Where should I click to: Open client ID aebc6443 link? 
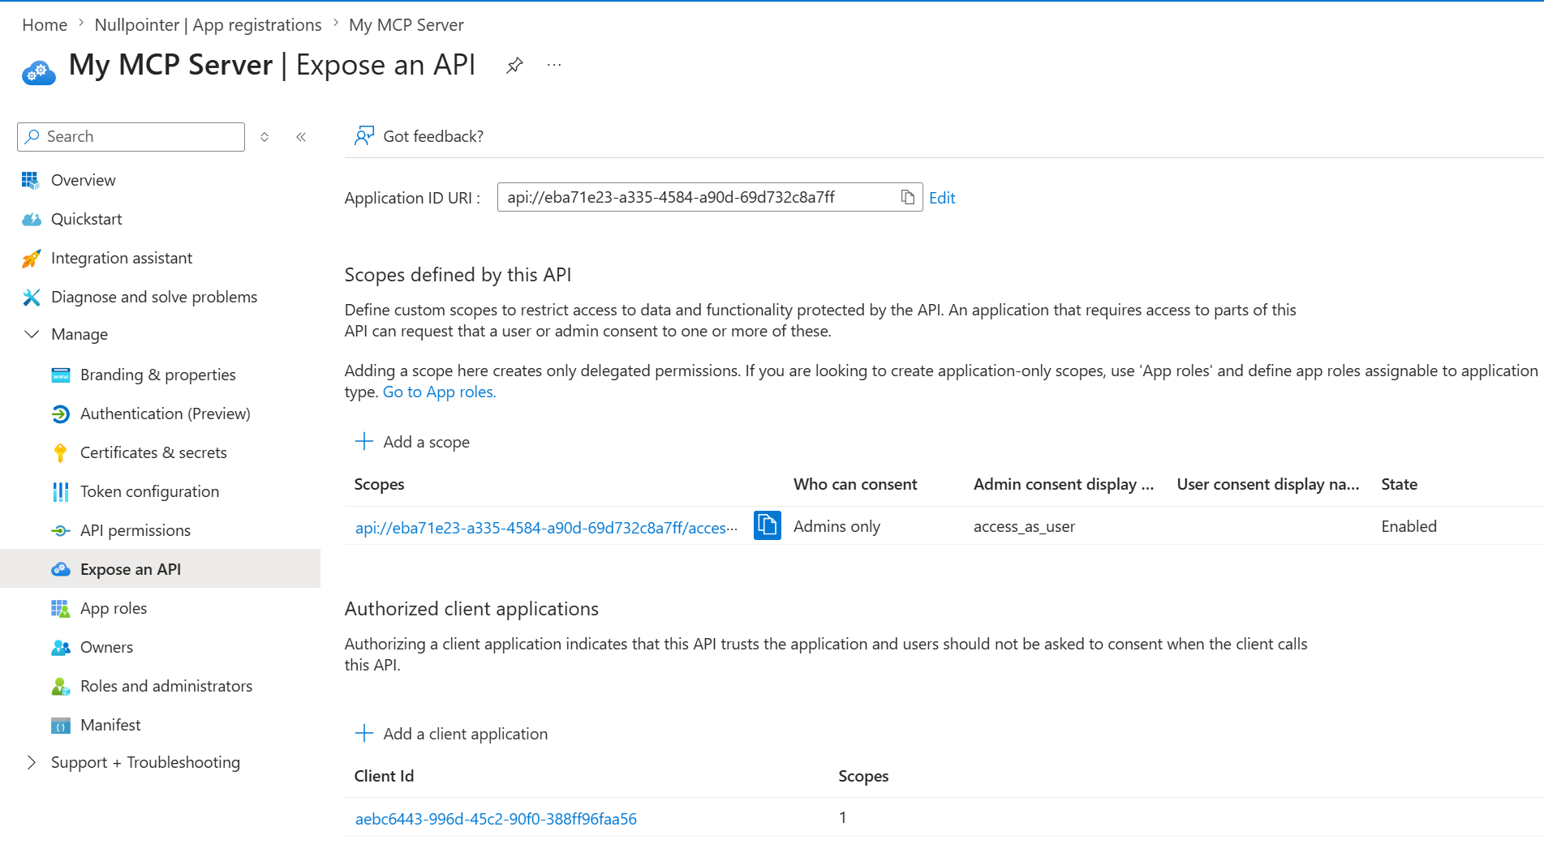point(496,819)
